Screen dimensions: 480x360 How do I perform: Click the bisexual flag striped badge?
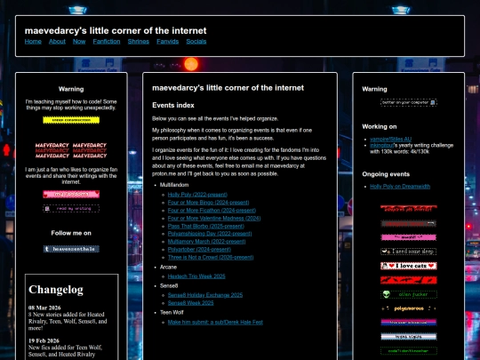click(x=409, y=323)
